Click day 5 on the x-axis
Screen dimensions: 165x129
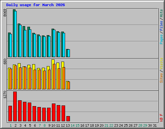[x=30, y=125]
